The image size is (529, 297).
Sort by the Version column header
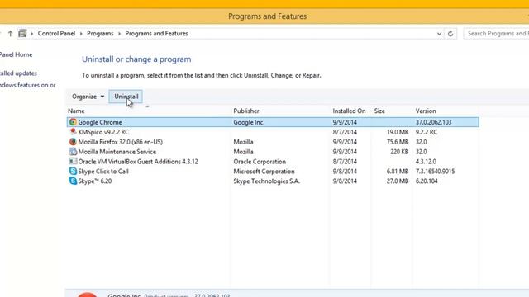[426, 111]
